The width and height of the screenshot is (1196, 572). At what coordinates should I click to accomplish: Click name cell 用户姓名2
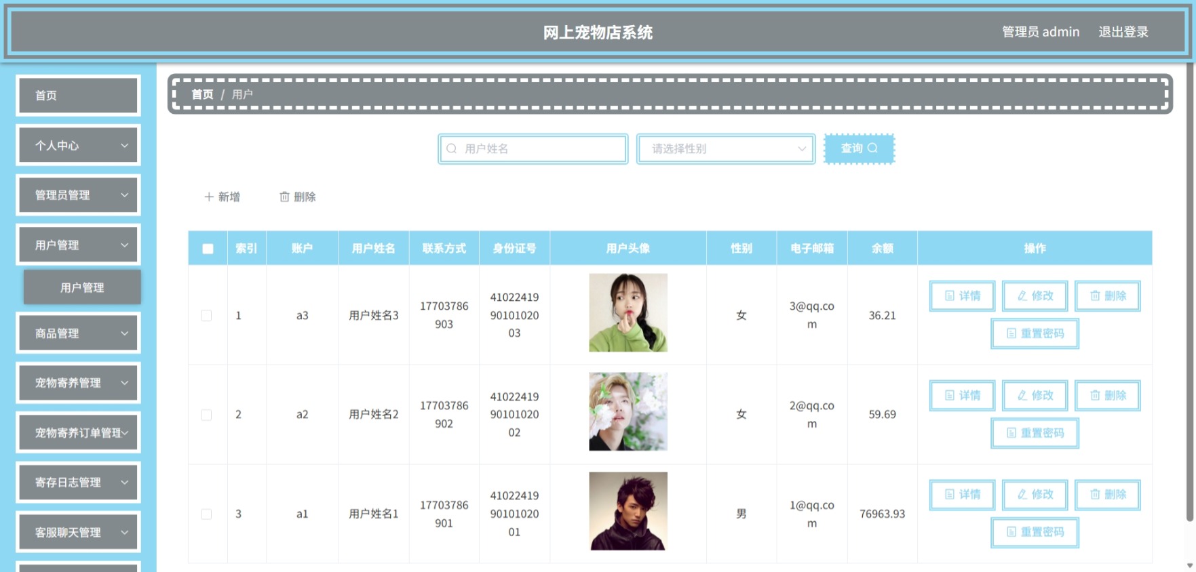point(374,414)
